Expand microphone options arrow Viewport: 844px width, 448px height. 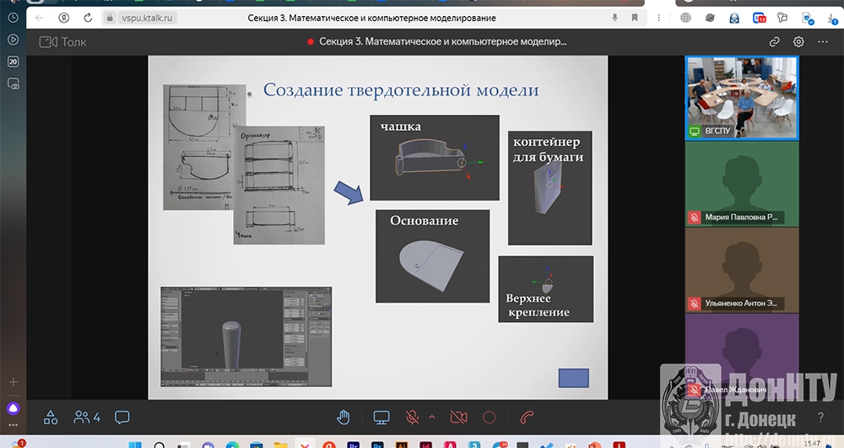pos(432,417)
